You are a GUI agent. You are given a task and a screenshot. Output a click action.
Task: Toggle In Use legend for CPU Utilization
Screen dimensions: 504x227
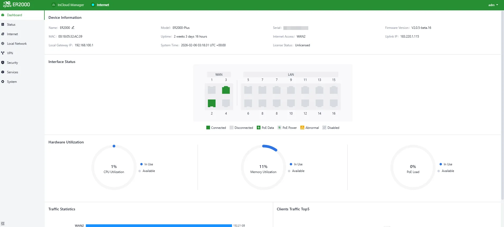pyautogui.click(x=147, y=164)
